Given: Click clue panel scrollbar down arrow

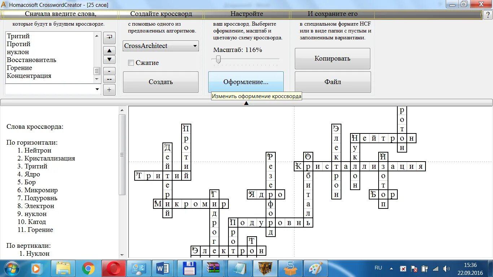Looking at the screenshot, I should (x=122, y=255).
